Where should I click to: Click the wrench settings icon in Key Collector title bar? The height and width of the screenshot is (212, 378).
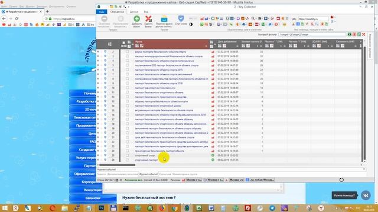[x=125, y=6]
